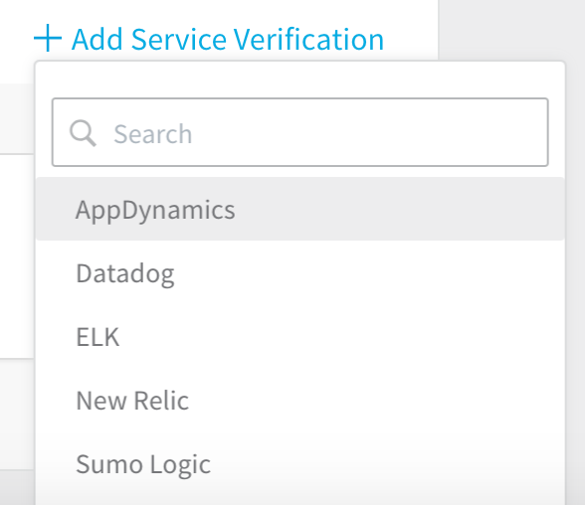Open the Add Service Verification link
This screenshot has width=585, height=505.
[209, 39]
